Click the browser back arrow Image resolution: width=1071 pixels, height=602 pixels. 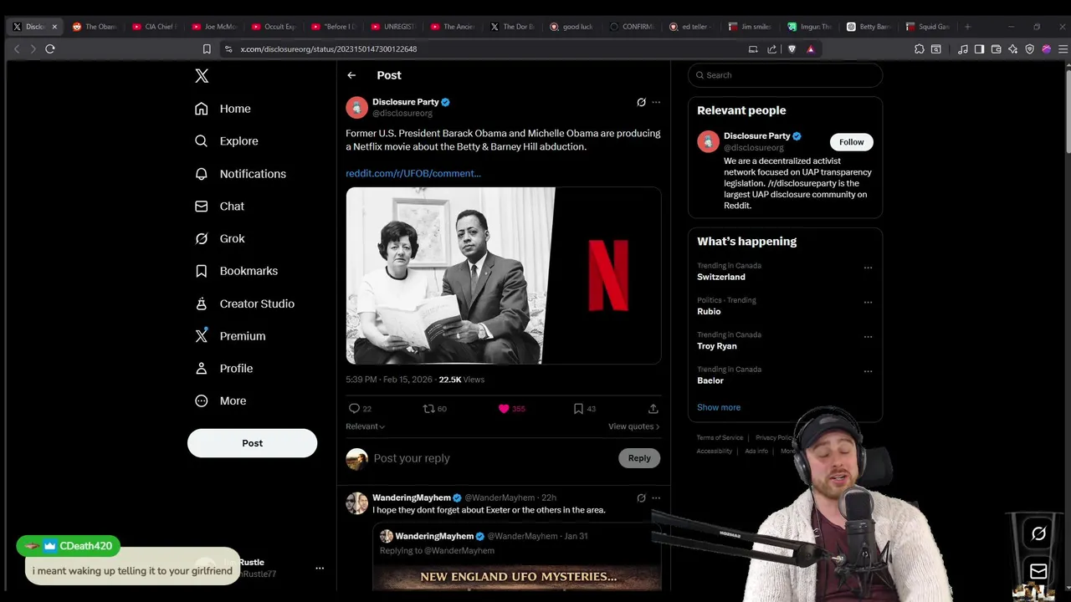[x=17, y=49]
